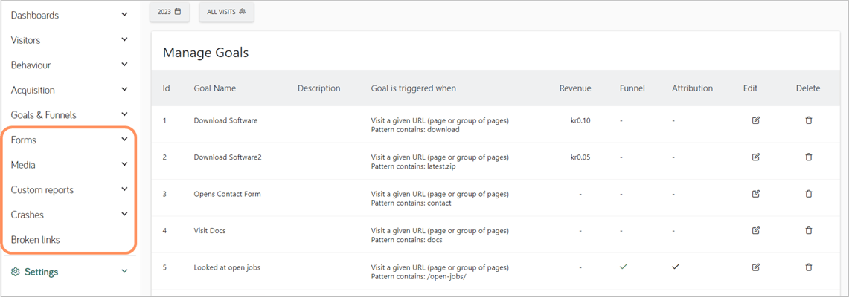
Task: Click the Settings gear icon
Action: click(16, 272)
